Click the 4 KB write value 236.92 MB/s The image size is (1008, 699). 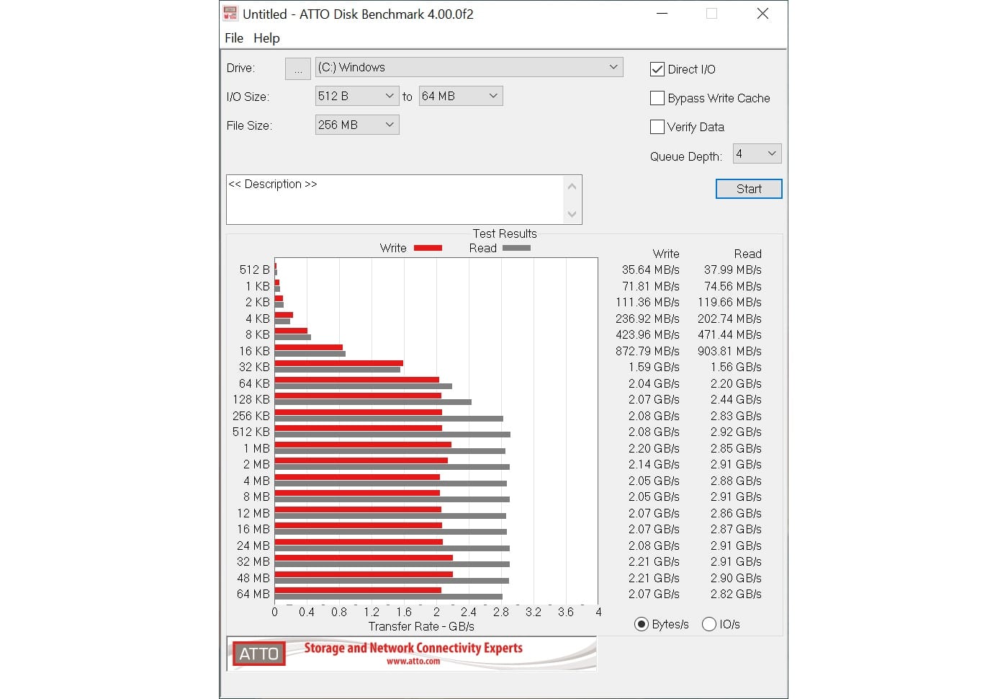(x=647, y=319)
